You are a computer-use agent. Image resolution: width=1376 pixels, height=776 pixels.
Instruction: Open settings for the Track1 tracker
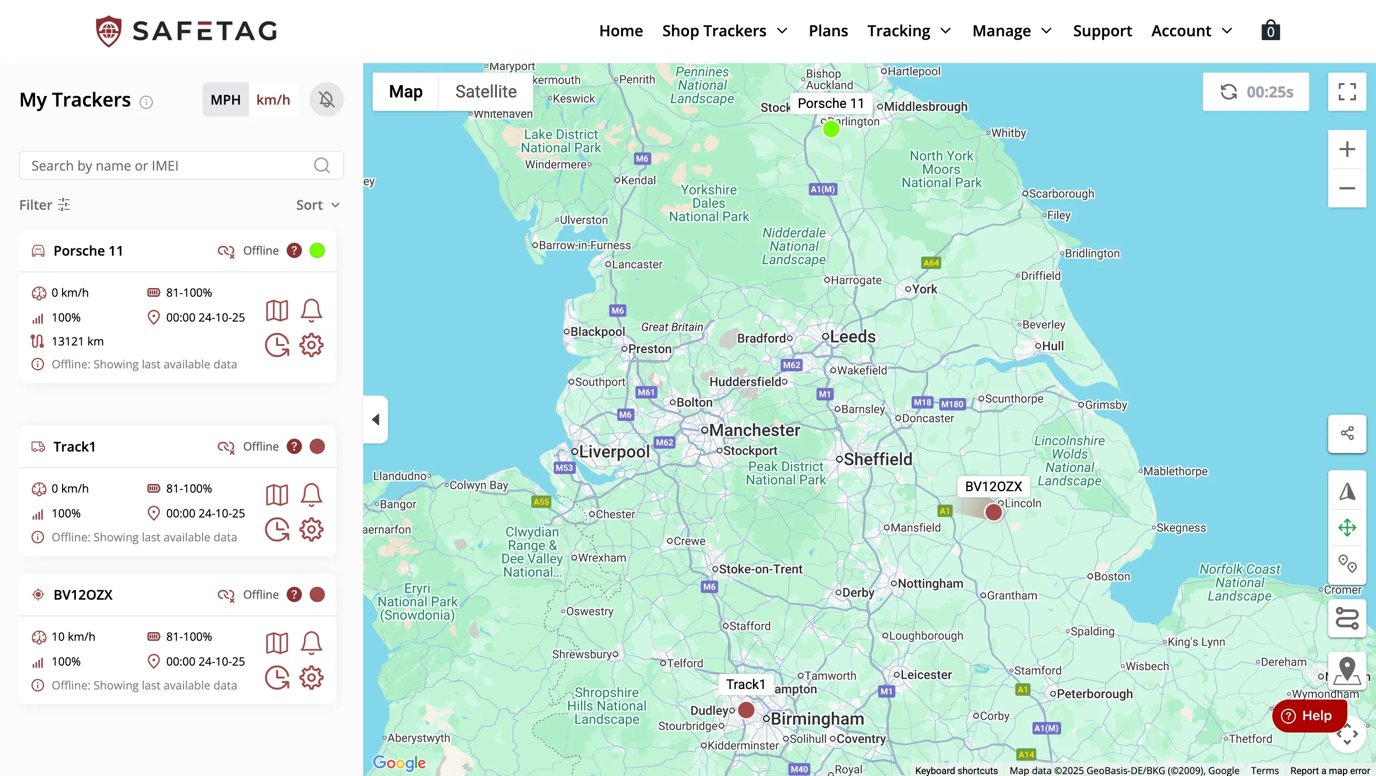pyautogui.click(x=312, y=529)
